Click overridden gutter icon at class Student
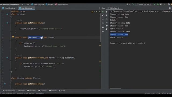 [x=7, y=14]
